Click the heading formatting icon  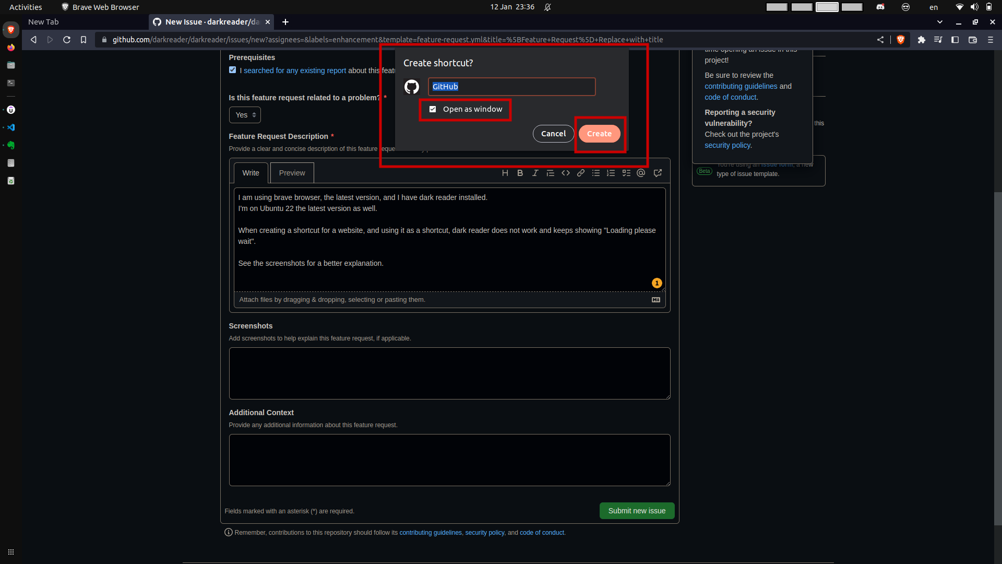tap(505, 173)
